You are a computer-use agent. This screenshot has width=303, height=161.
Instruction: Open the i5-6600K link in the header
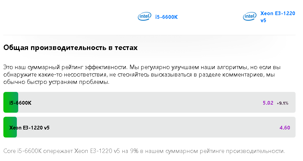click(x=166, y=17)
